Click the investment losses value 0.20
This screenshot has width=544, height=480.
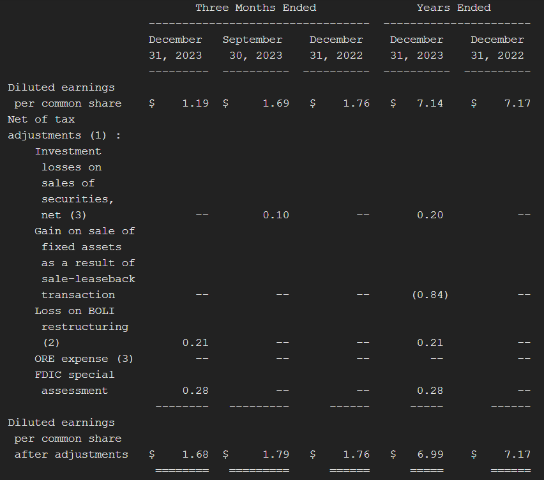coord(430,215)
